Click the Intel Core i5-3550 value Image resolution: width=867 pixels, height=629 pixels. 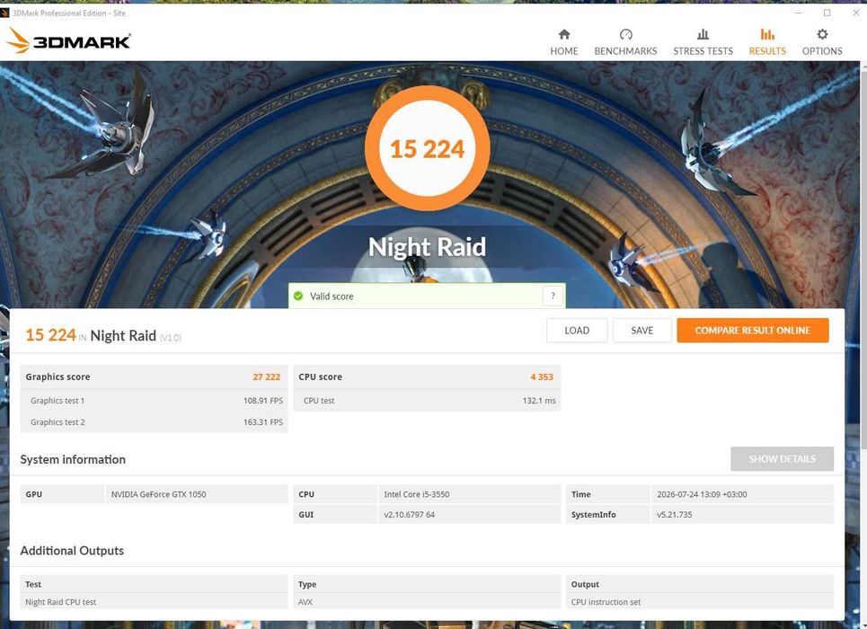click(416, 494)
